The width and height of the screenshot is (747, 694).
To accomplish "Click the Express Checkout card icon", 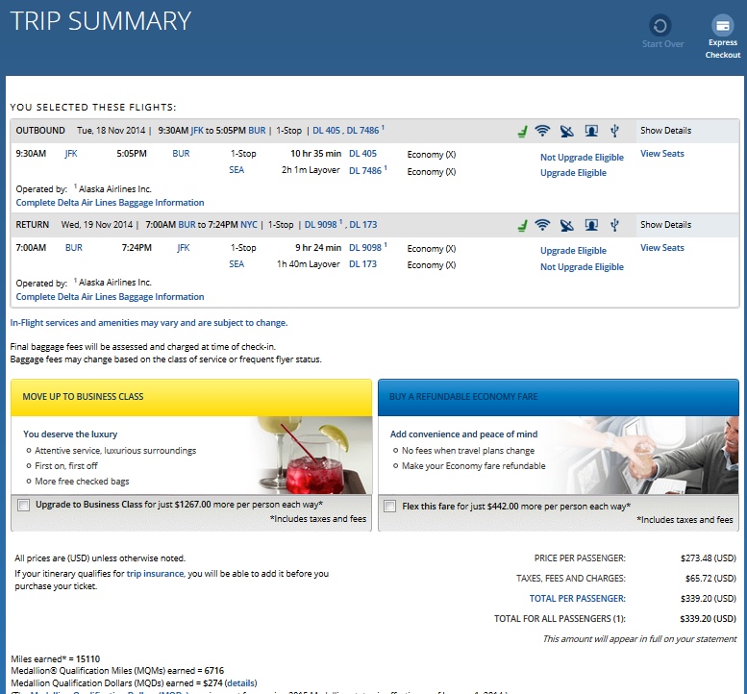I will click(722, 26).
